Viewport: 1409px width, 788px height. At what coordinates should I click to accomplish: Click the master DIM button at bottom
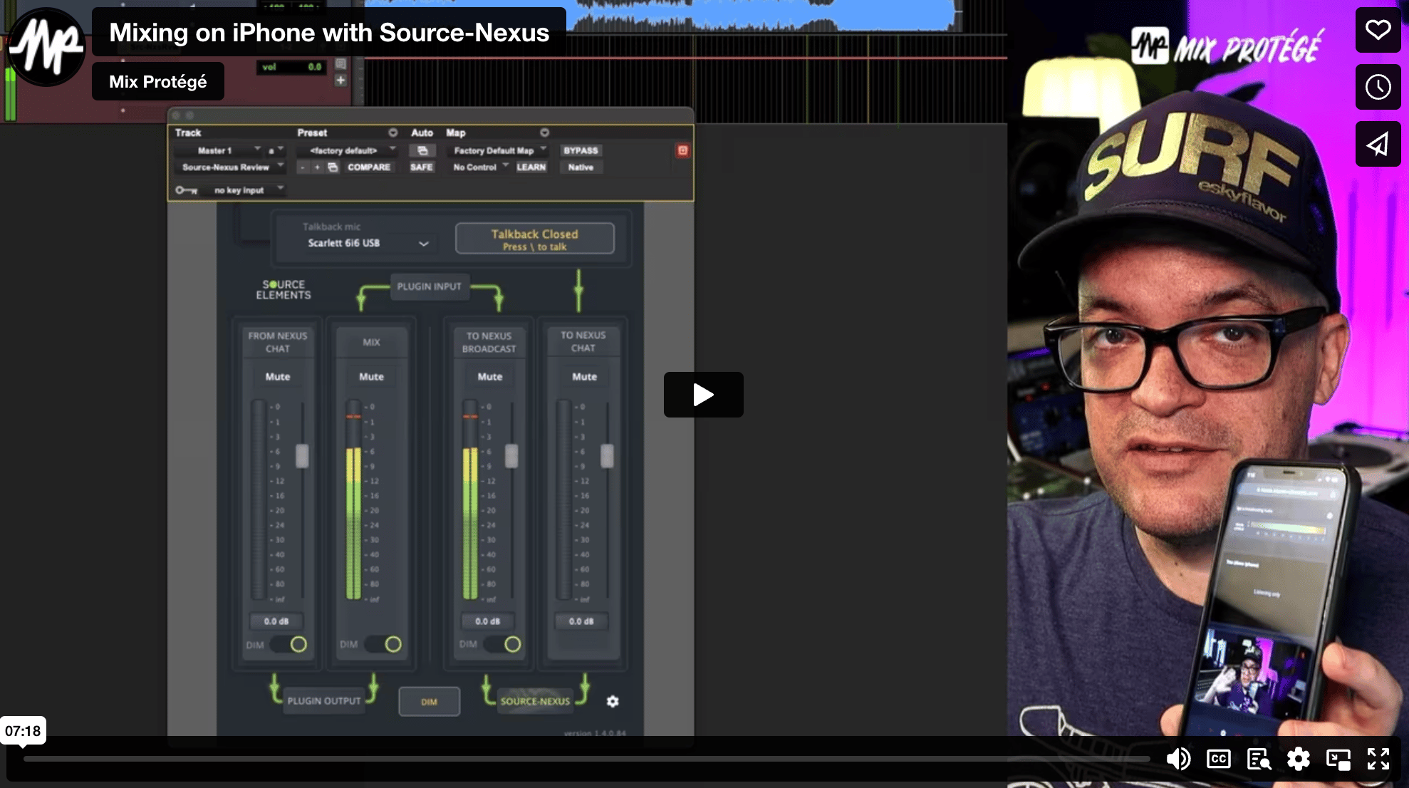coord(429,702)
